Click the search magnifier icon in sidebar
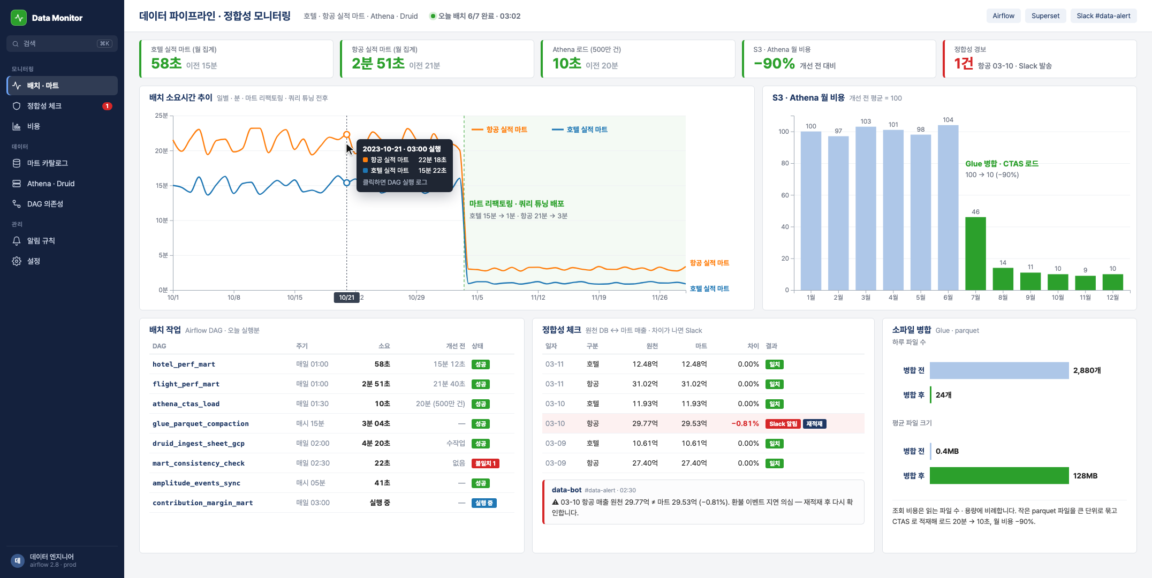 point(16,44)
